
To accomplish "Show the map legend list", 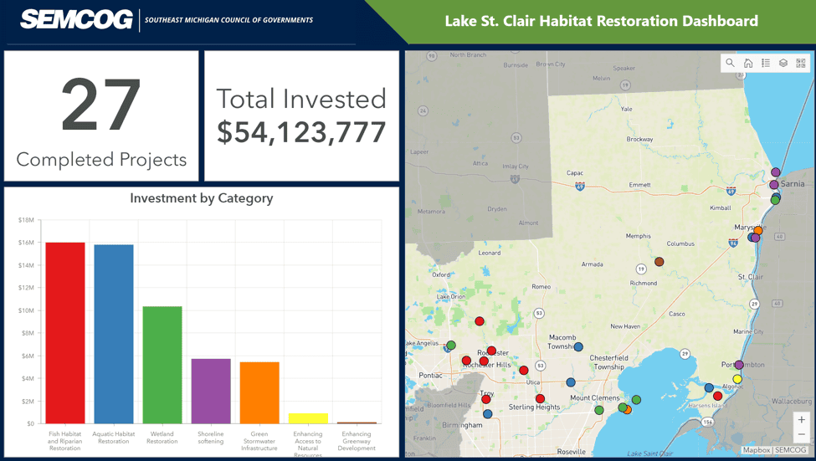I will coord(766,63).
